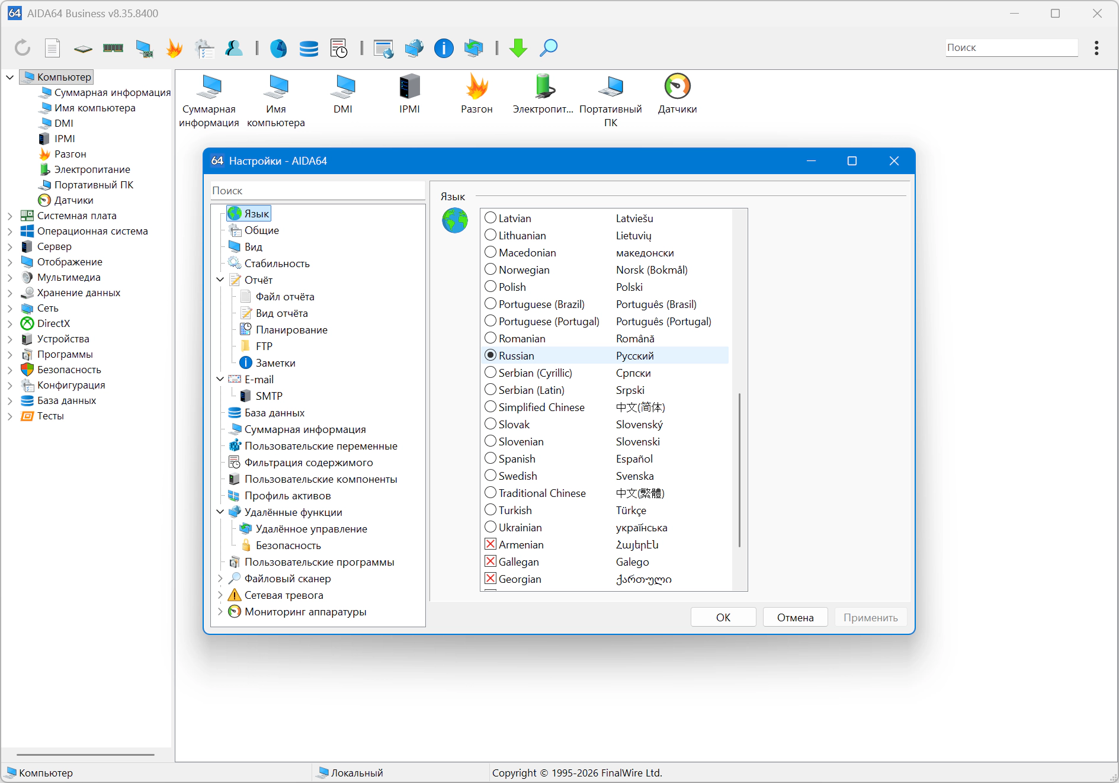Expand the Файловый сканер settings node
Screen dimensions: 1119x783
220,578
